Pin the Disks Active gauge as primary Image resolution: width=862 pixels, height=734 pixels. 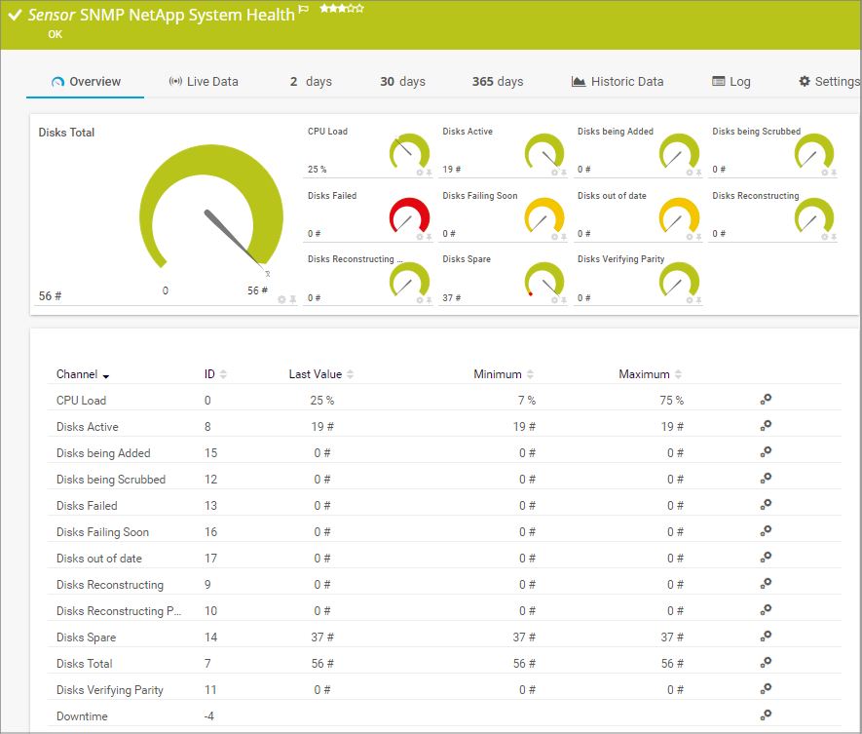(563, 173)
